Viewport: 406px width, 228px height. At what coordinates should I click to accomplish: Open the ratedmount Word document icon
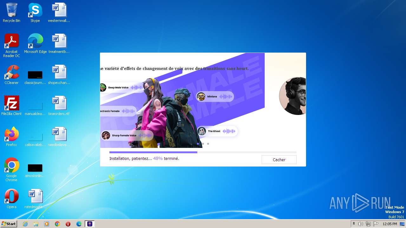click(x=35, y=199)
